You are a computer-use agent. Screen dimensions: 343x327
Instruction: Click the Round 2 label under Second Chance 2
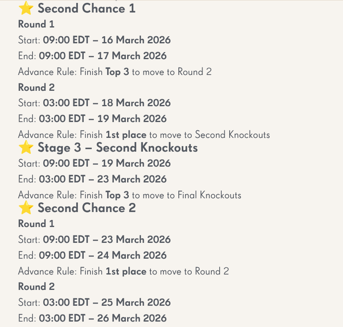(x=36, y=287)
